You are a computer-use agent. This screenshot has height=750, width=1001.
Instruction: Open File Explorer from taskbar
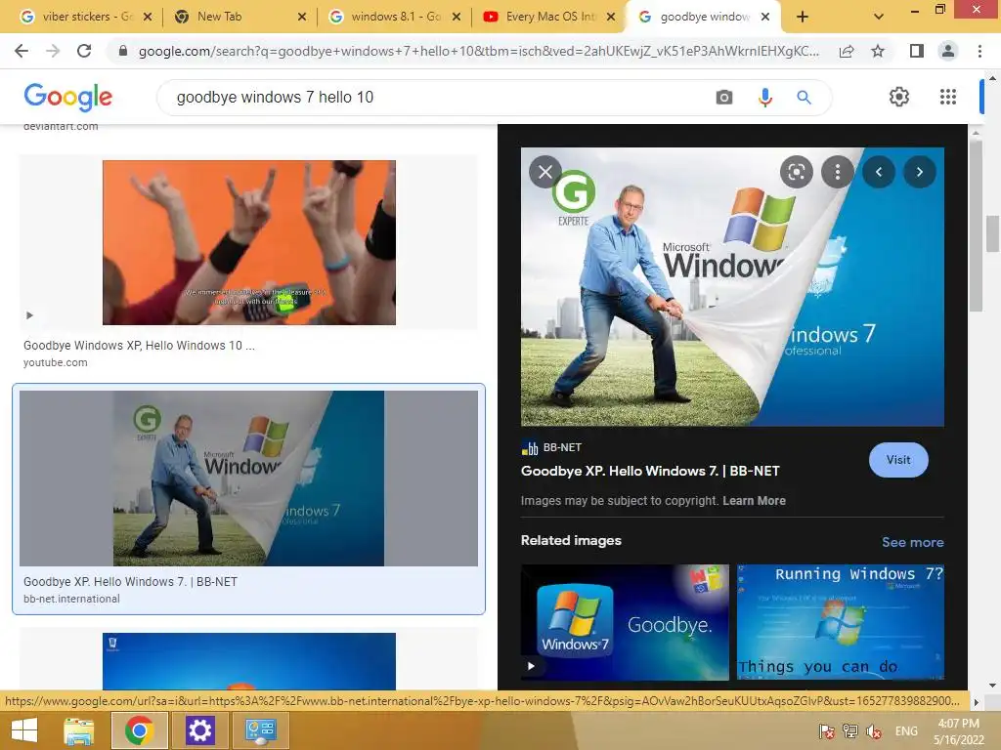coord(79,730)
